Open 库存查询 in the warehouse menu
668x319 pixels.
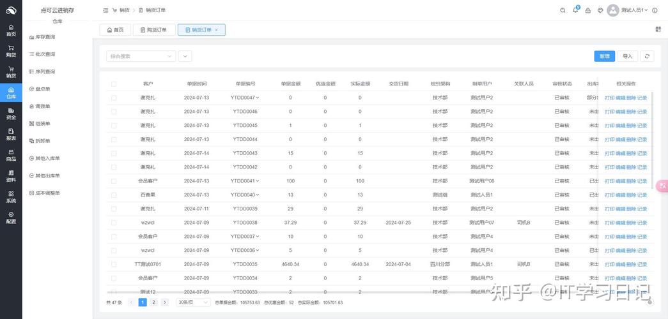pos(43,37)
